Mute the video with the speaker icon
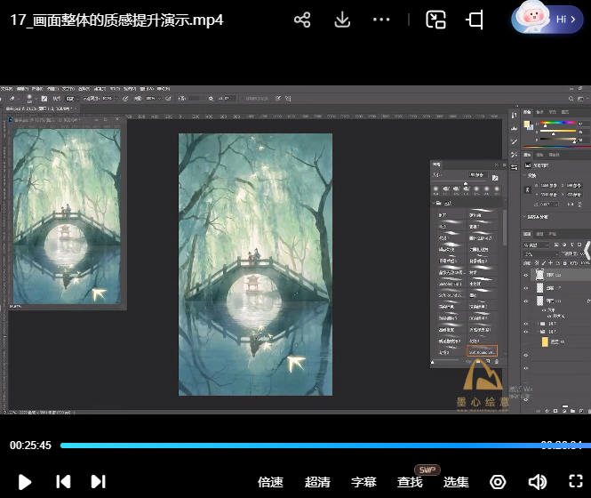Image resolution: width=591 pixels, height=498 pixels. click(x=537, y=481)
